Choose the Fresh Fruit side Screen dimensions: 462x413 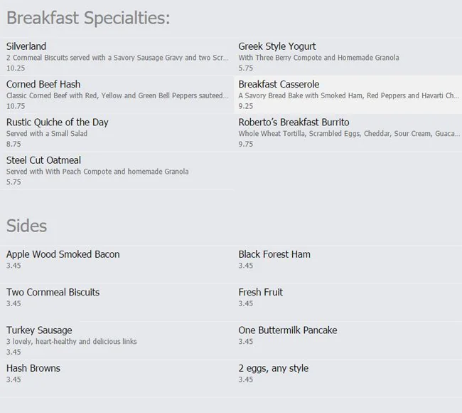pos(261,292)
